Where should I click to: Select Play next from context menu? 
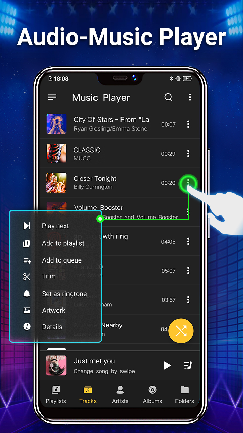tap(55, 226)
